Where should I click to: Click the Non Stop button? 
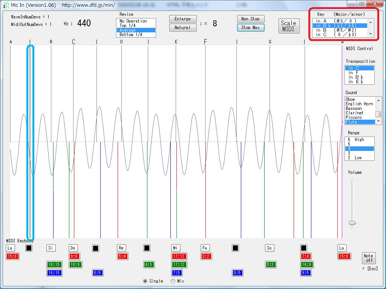coord(251,19)
